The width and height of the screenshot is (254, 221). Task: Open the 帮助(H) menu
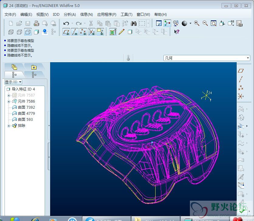[x=160, y=15]
